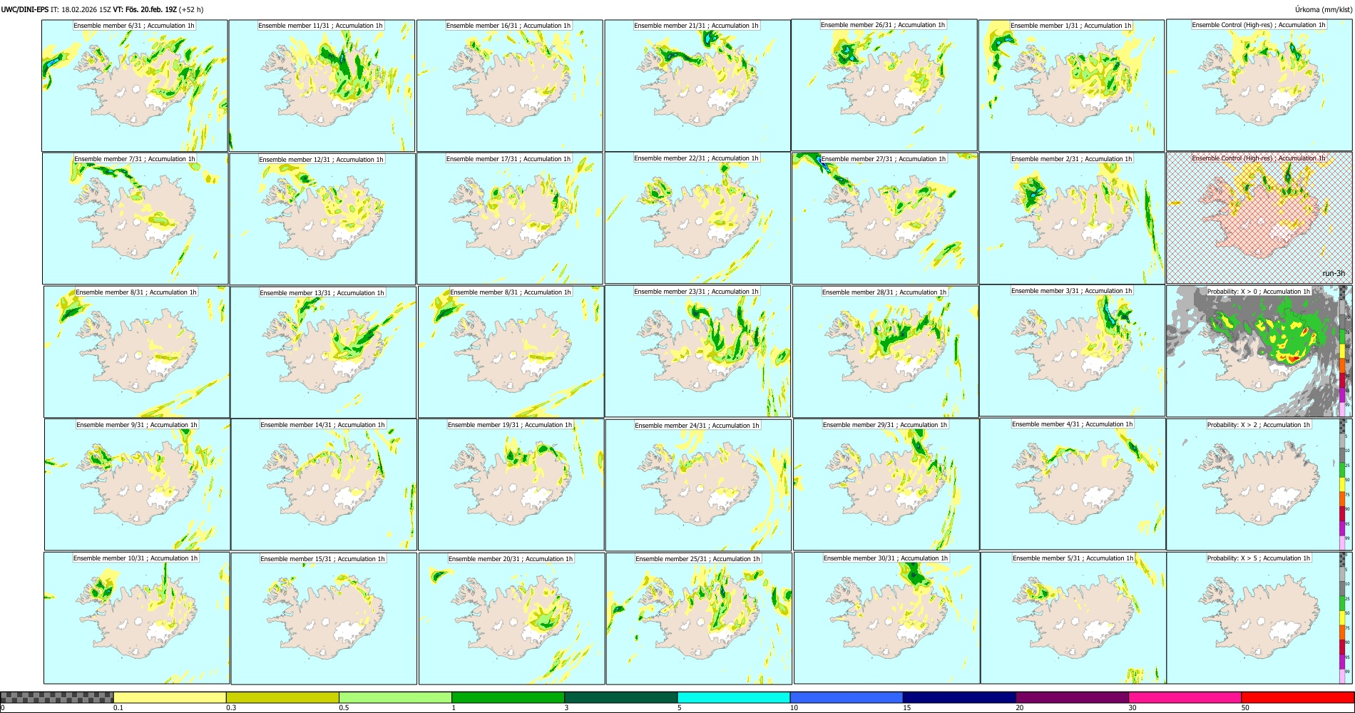Open the Ensemble member 3/31 map

click(x=1072, y=350)
